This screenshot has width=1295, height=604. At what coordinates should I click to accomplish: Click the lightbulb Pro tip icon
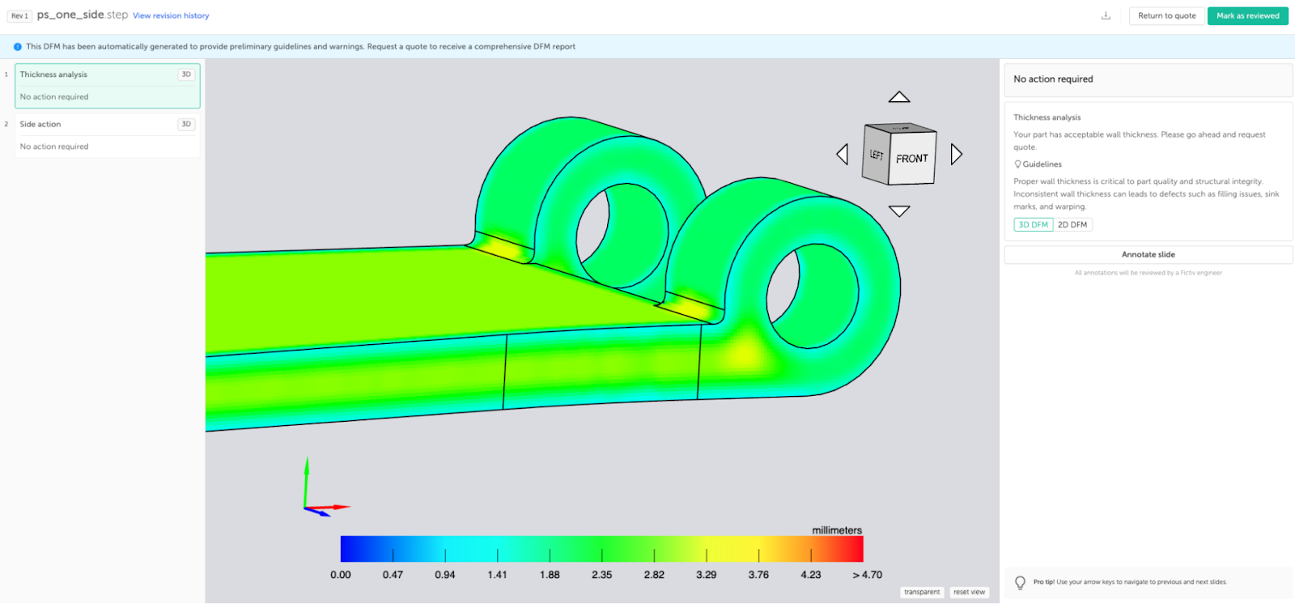(x=1020, y=582)
